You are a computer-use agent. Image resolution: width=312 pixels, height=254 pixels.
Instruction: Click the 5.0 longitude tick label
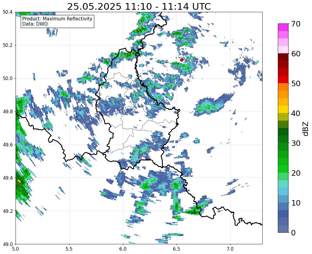click(x=16, y=249)
